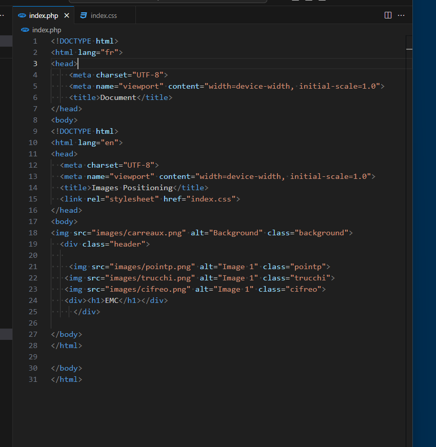
Task: Click the lang="en" value on line 10
Action: click(110, 143)
